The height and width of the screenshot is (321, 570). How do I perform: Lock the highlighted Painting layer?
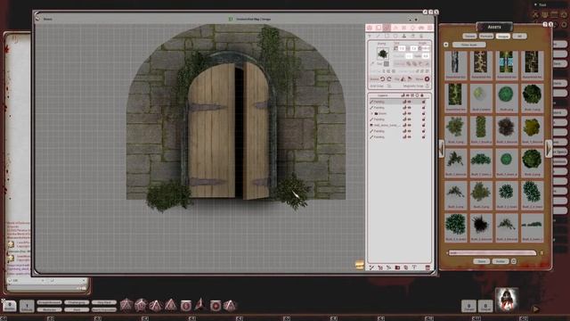pos(424,102)
